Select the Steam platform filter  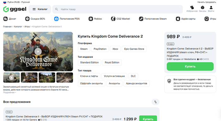coord(84,49)
